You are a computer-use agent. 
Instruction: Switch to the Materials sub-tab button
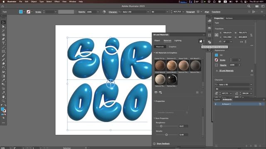coord(160,47)
